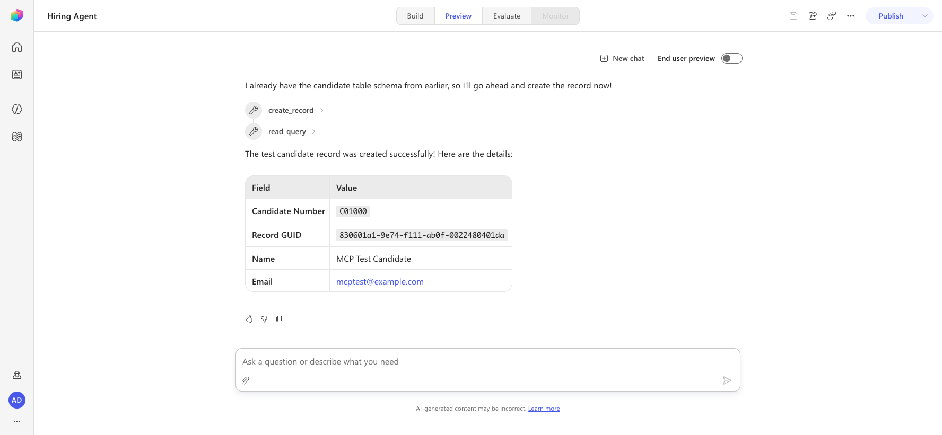Click the Copilot logo at top left
Viewport: 942px width, 435px height.
point(17,15)
